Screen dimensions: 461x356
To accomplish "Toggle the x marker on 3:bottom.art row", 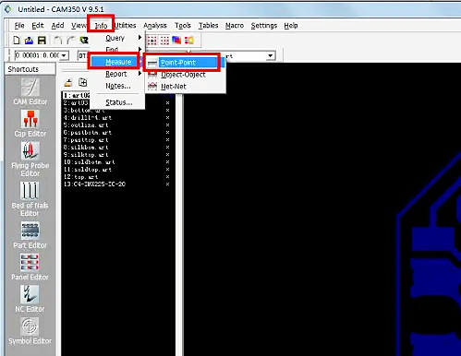I will tap(167, 110).
